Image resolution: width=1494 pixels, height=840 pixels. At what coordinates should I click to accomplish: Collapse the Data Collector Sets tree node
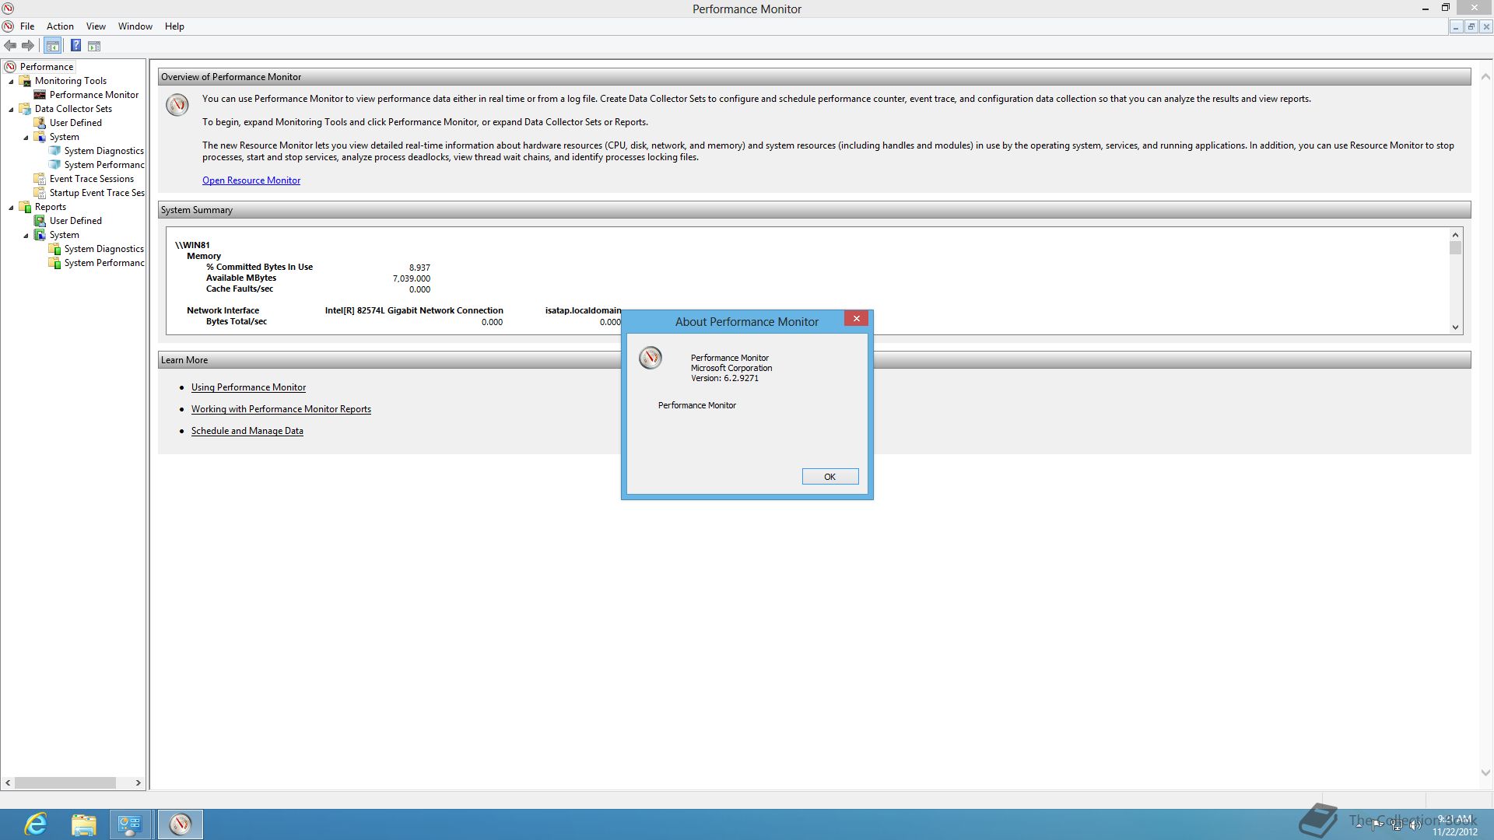tap(11, 110)
